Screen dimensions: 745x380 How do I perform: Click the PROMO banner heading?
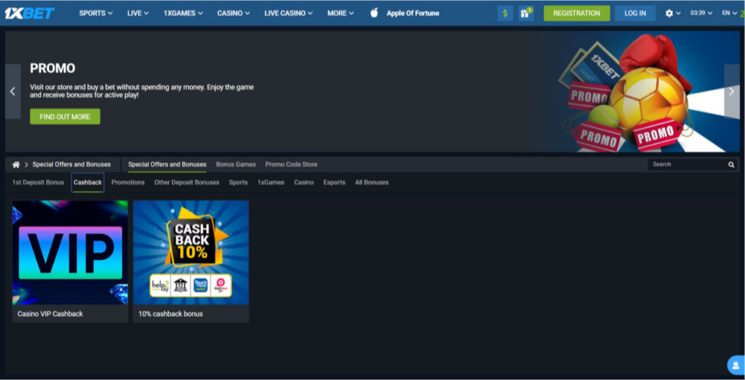pos(52,69)
